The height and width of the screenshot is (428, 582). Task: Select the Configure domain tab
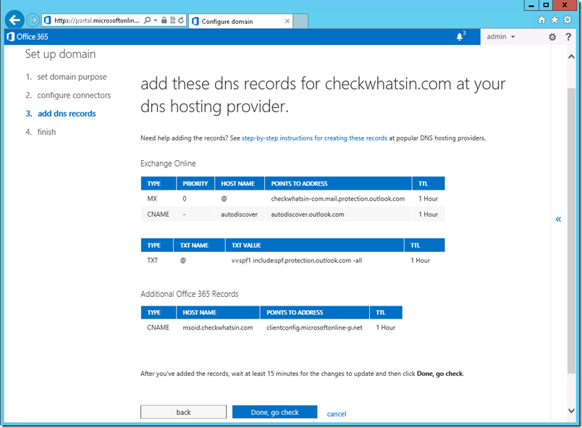[240, 21]
